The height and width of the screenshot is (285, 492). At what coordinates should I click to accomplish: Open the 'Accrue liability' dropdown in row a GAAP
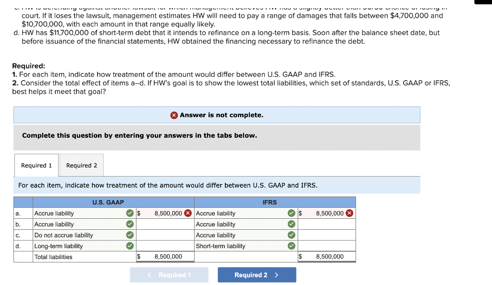pos(72,213)
